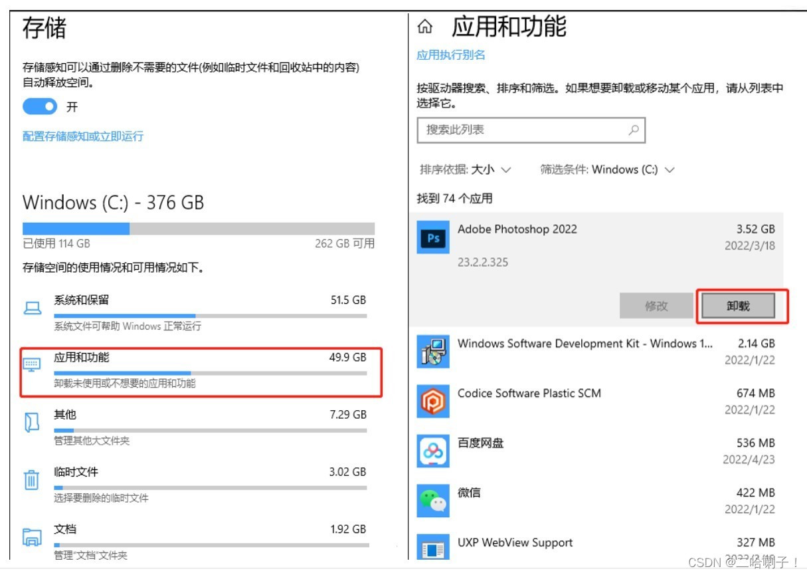Click the trash icon for 临时文件
807x575 pixels.
point(31,479)
